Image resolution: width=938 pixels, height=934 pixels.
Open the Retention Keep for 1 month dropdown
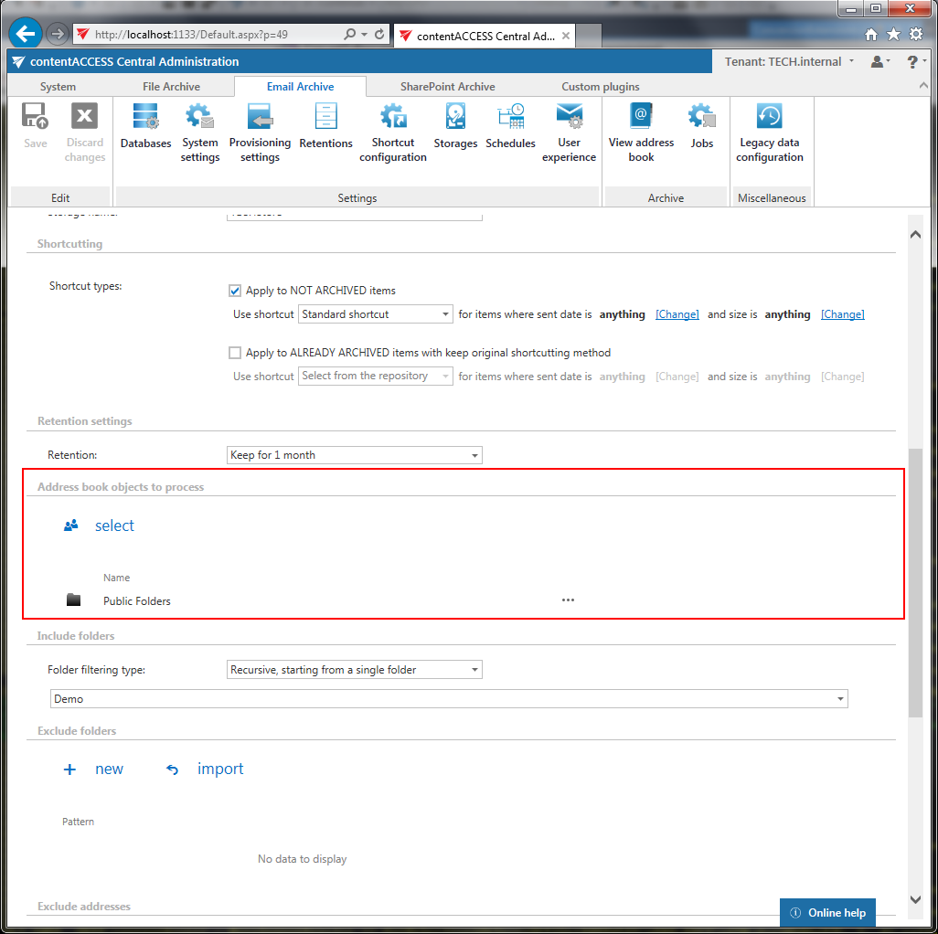click(354, 455)
